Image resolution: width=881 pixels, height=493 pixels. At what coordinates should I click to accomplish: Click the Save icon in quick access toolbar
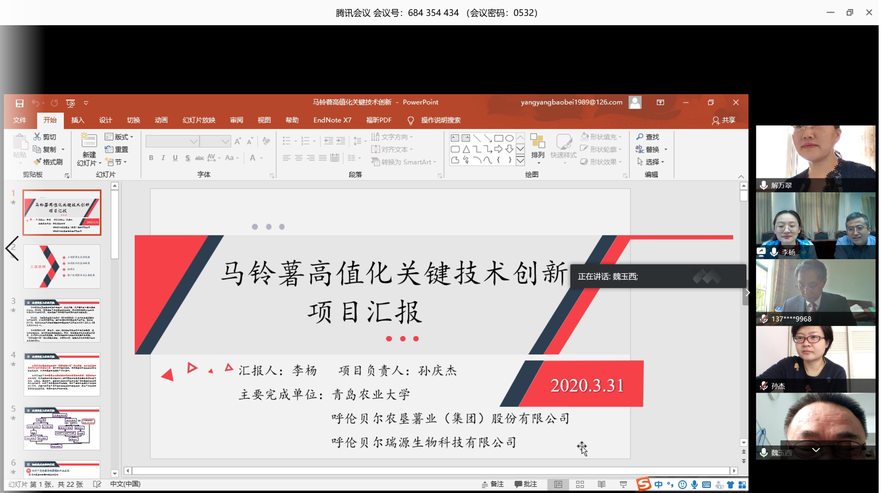point(20,103)
